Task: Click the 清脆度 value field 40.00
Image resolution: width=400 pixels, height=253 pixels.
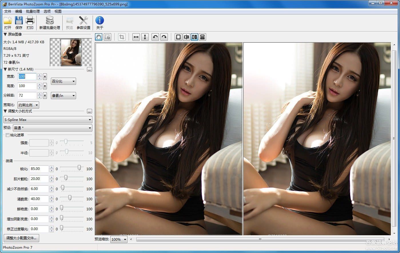Action: pyautogui.click(x=39, y=199)
